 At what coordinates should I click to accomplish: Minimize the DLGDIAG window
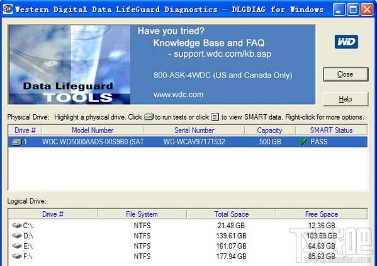point(339,9)
